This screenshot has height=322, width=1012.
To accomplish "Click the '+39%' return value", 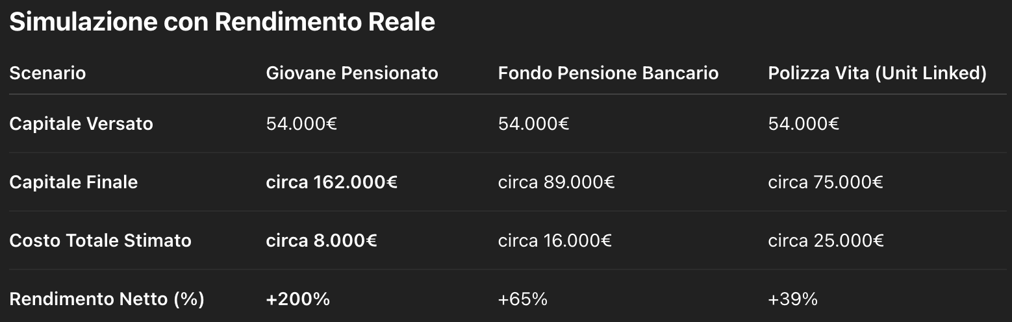I will (793, 299).
